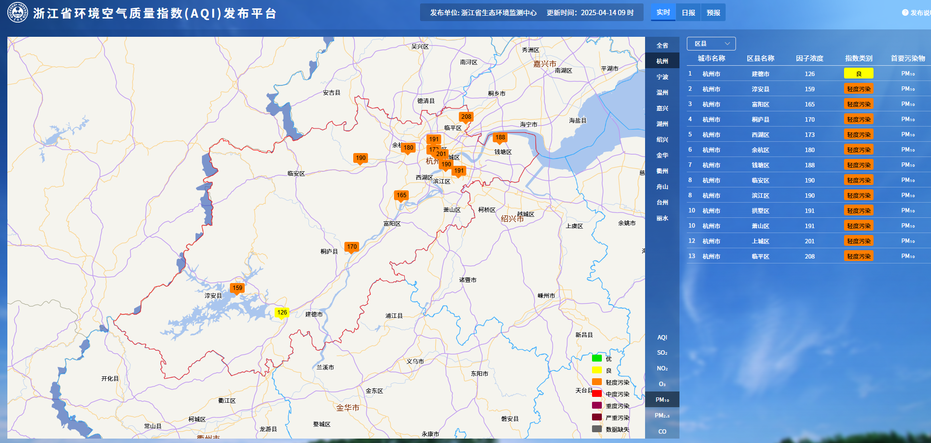Switch to 实时 real-time tab

(663, 12)
